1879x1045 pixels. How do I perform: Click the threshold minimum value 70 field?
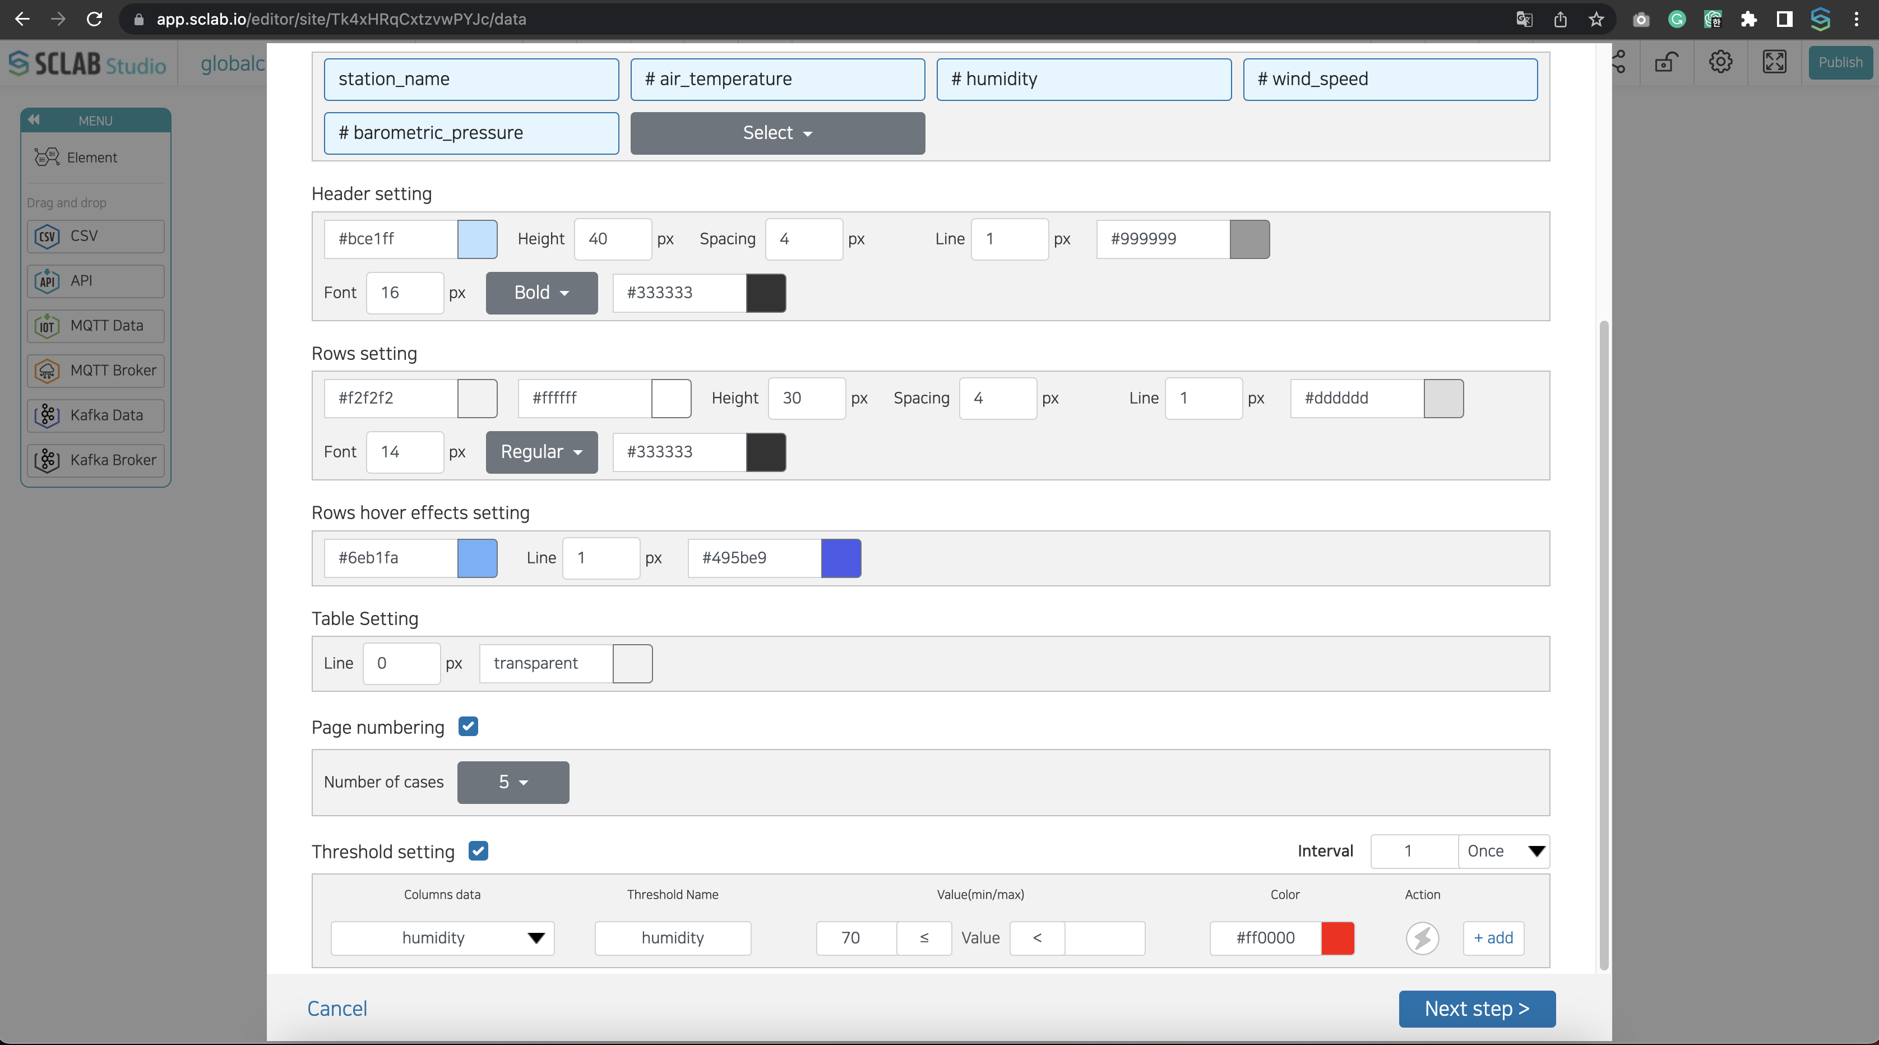[x=857, y=938]
